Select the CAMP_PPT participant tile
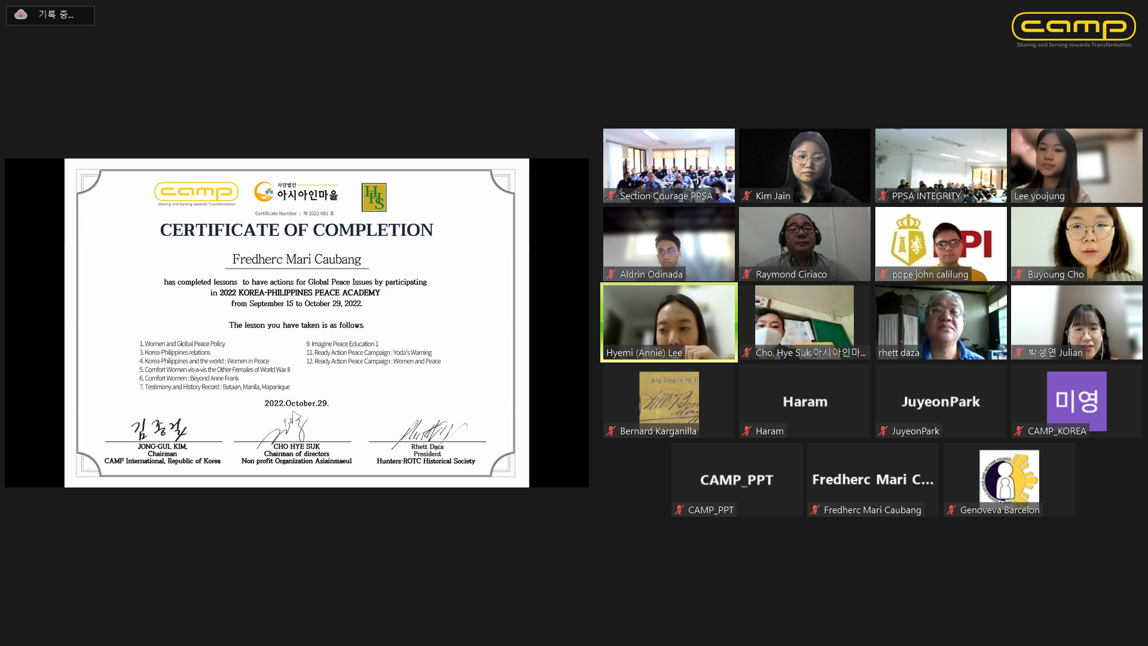 737,479
